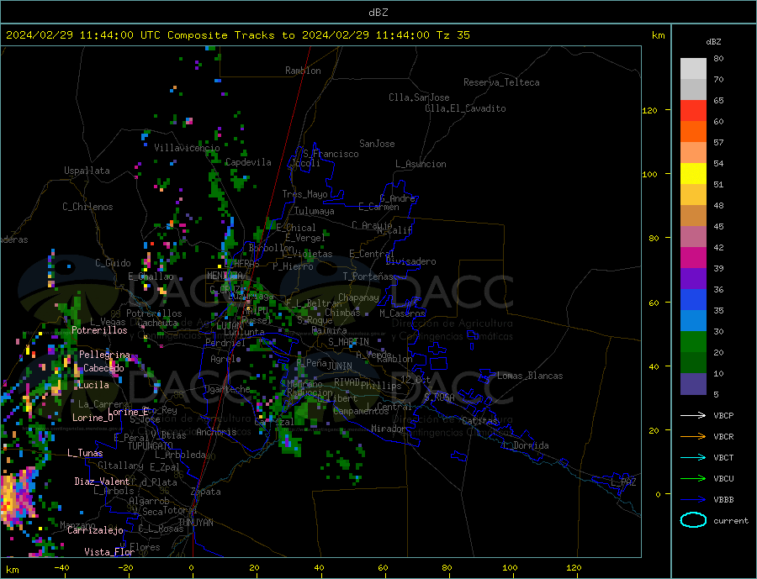The height and width of the screenshot is (579, 757).
Task: Select the white 'Carrizalejo' label
Action: click(x=95, y=531)
